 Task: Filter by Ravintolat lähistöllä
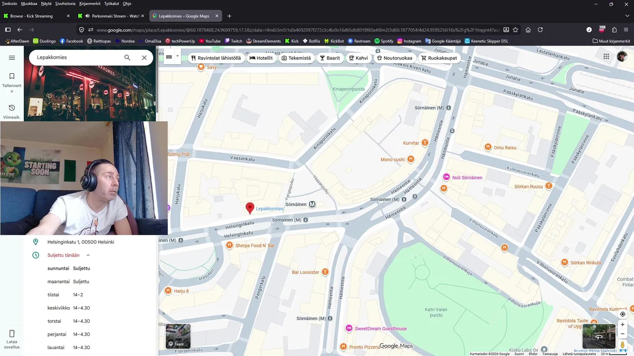(216, 58)
